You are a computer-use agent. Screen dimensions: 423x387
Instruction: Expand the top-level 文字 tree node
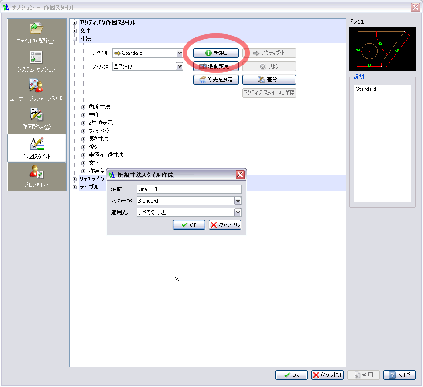coord(75,31)
